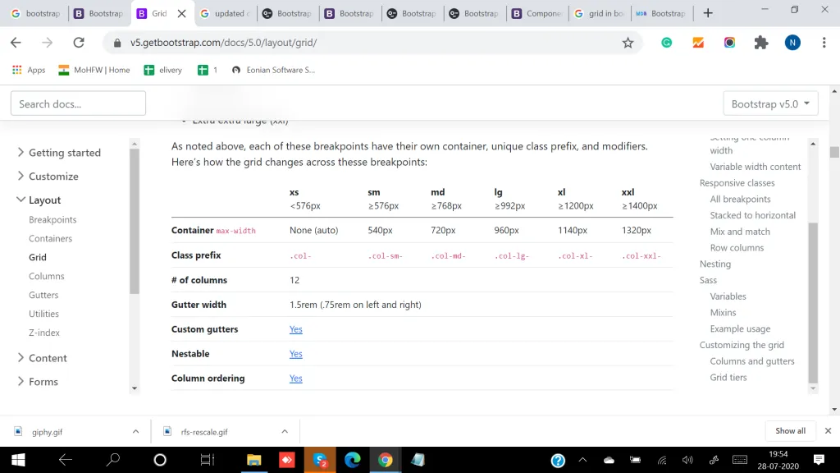Open the Breakpoints docs page in sidebar
The width and height of the screenshot is (840, 473).
pyautogui.click(x=52, y=220)
